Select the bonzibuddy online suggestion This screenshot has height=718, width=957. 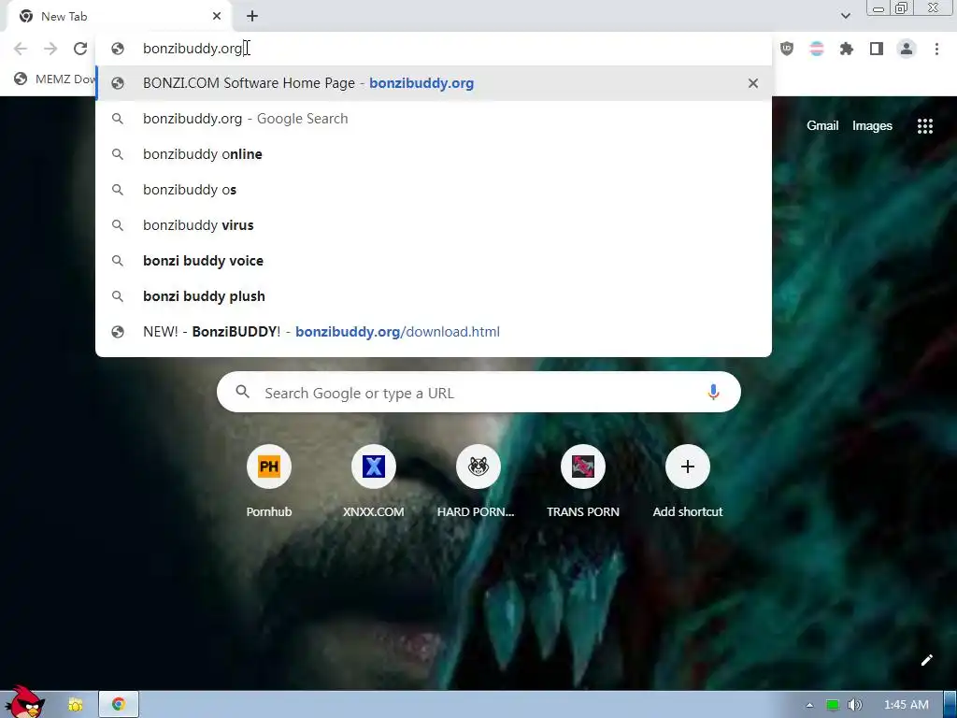434,154
